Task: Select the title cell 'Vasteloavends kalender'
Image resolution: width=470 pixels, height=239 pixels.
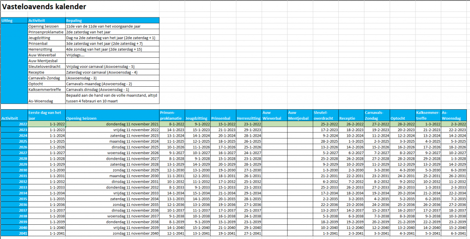Action: tap(44, 6)
